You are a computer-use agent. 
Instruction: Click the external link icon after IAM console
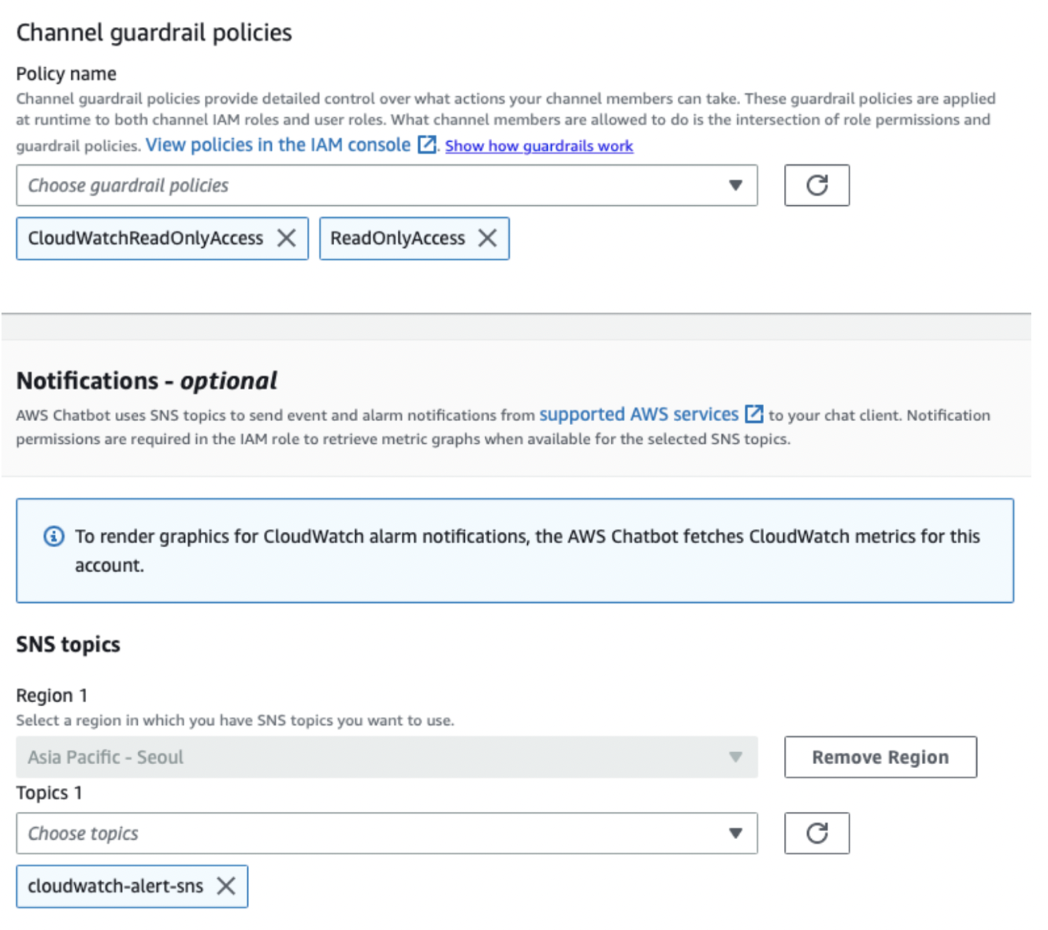click(427, 144)
